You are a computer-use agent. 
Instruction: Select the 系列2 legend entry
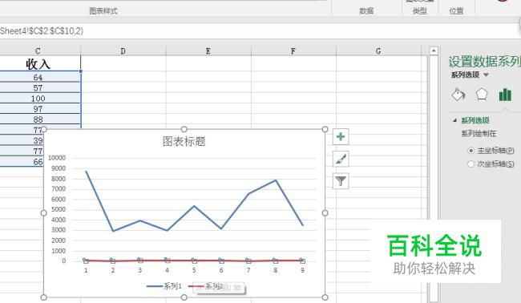pos(206,286)
